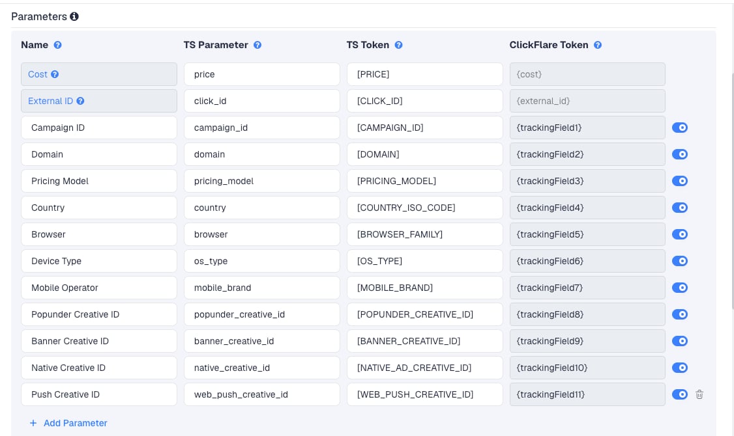This screenshot has width=734, height=436.
Task: Open help icon next to Cost
Action: [x=55, y=74]
